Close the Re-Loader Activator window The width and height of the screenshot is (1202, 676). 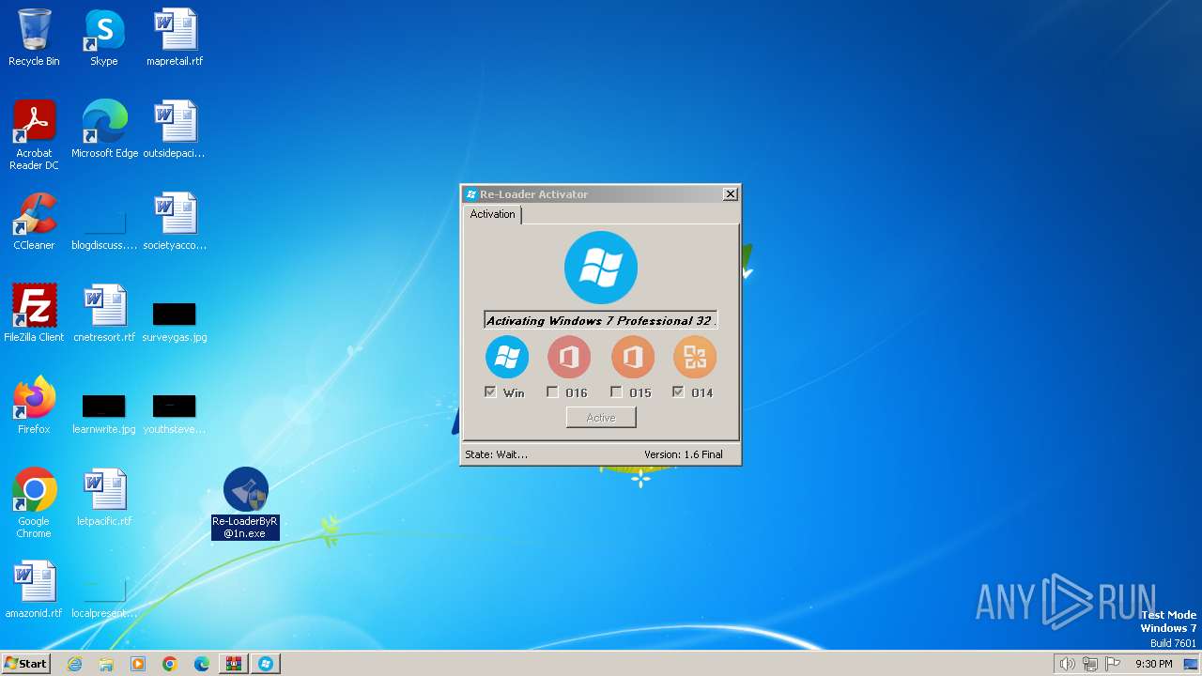pyautogui.click(x=731, y=194)
